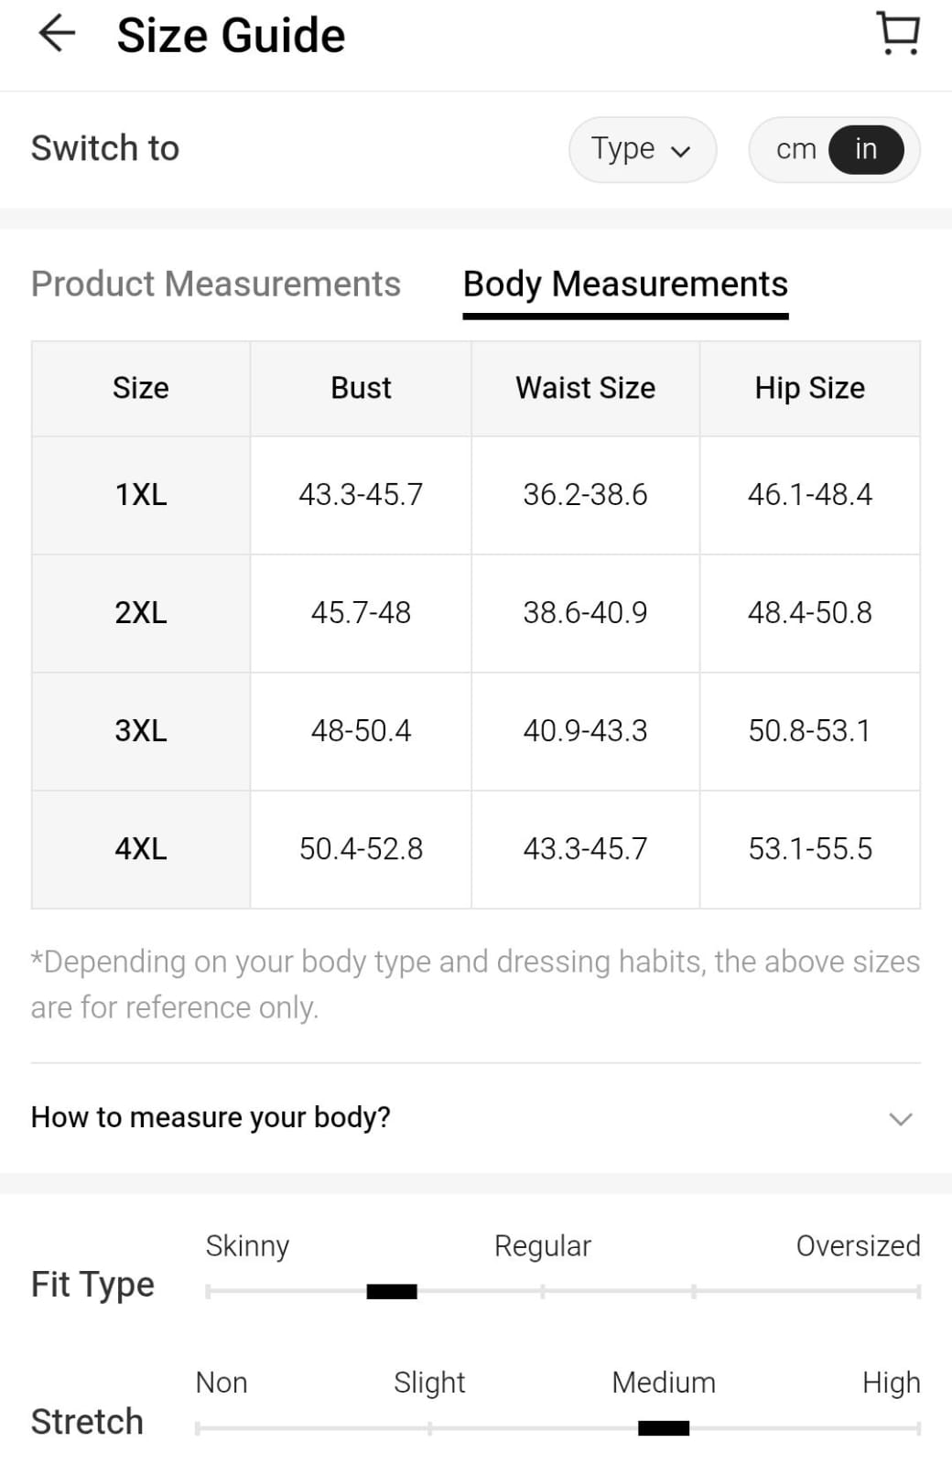The width and height of the screenshot is (952, 1464).
Task: Click the Waist Size column header
Action: [x=585, y=388]
